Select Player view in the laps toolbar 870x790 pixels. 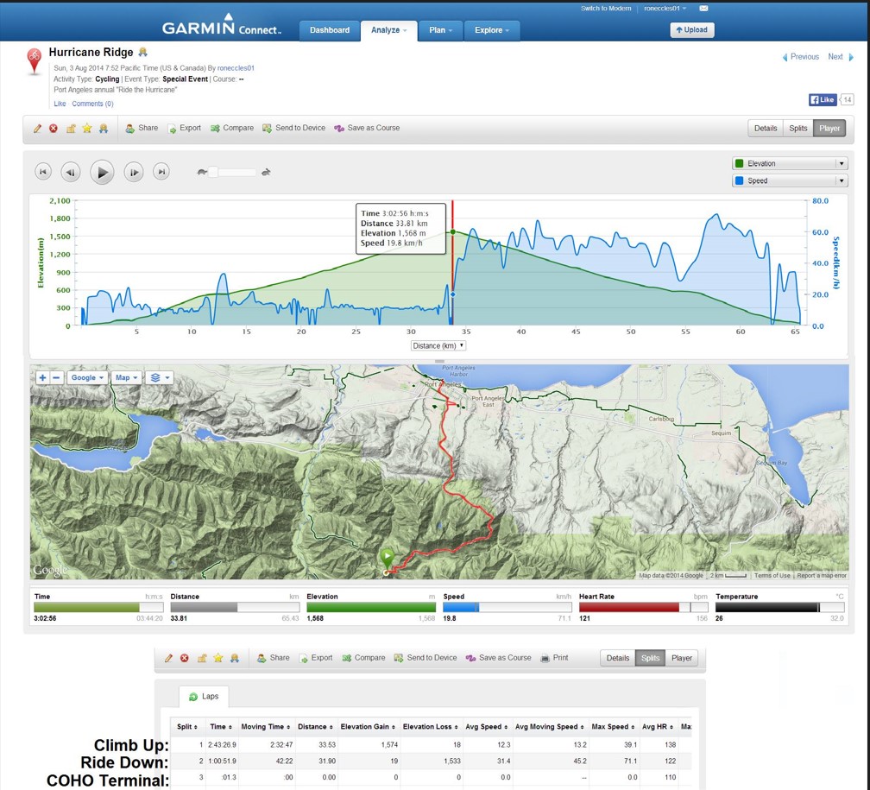tap(682, 658)
